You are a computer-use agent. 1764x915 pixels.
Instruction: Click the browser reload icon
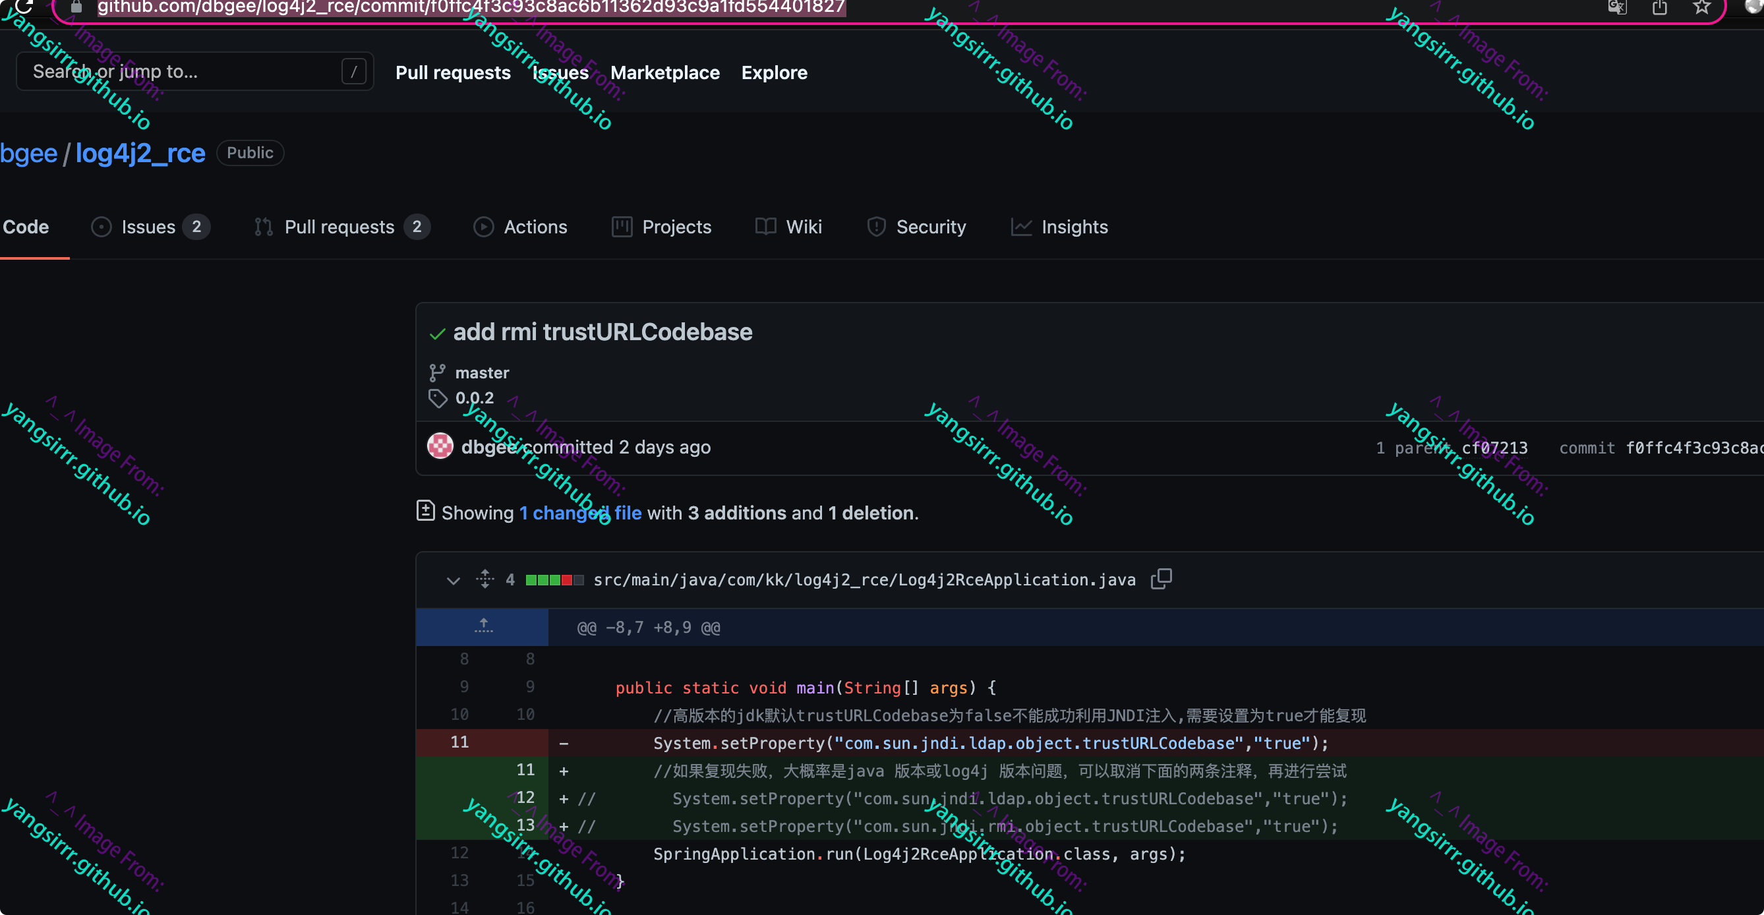pos(23,6)
